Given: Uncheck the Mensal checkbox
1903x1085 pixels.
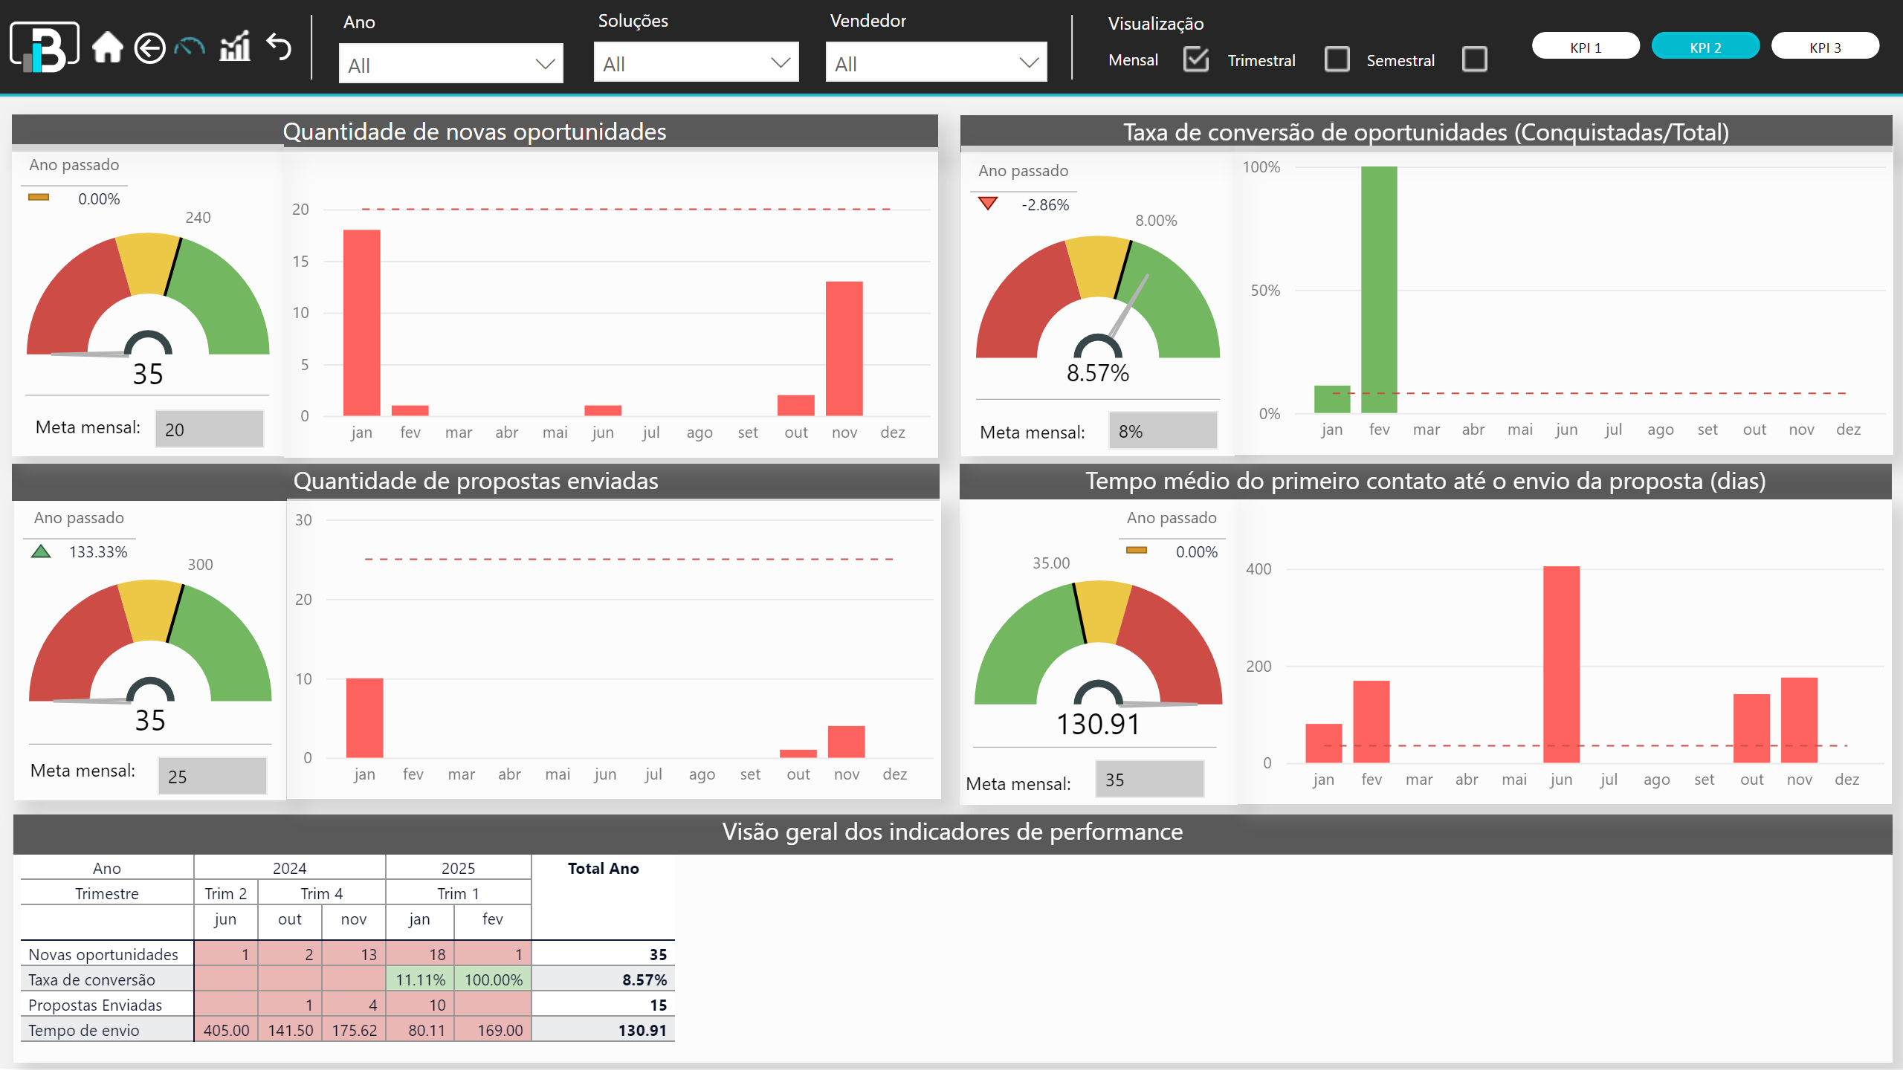Looking at the screenshot, I should [x=1195, y=59].
